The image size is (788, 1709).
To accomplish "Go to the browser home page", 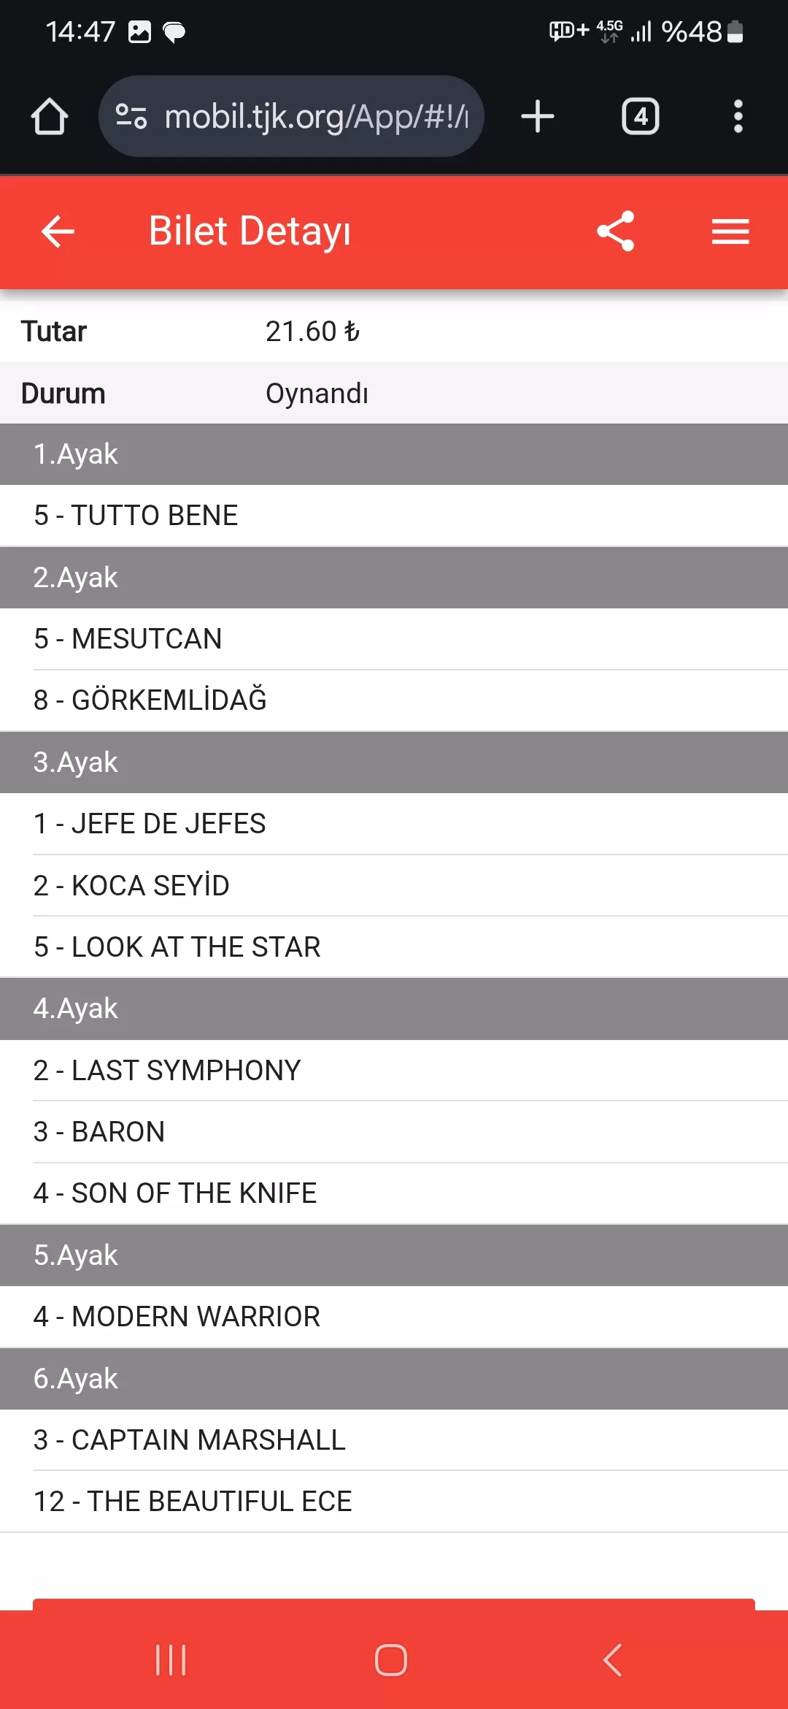I will [50, 117].
